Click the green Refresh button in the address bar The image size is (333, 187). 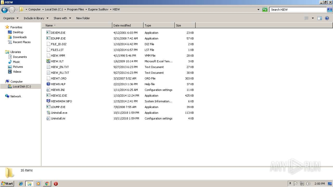point(265,10)
